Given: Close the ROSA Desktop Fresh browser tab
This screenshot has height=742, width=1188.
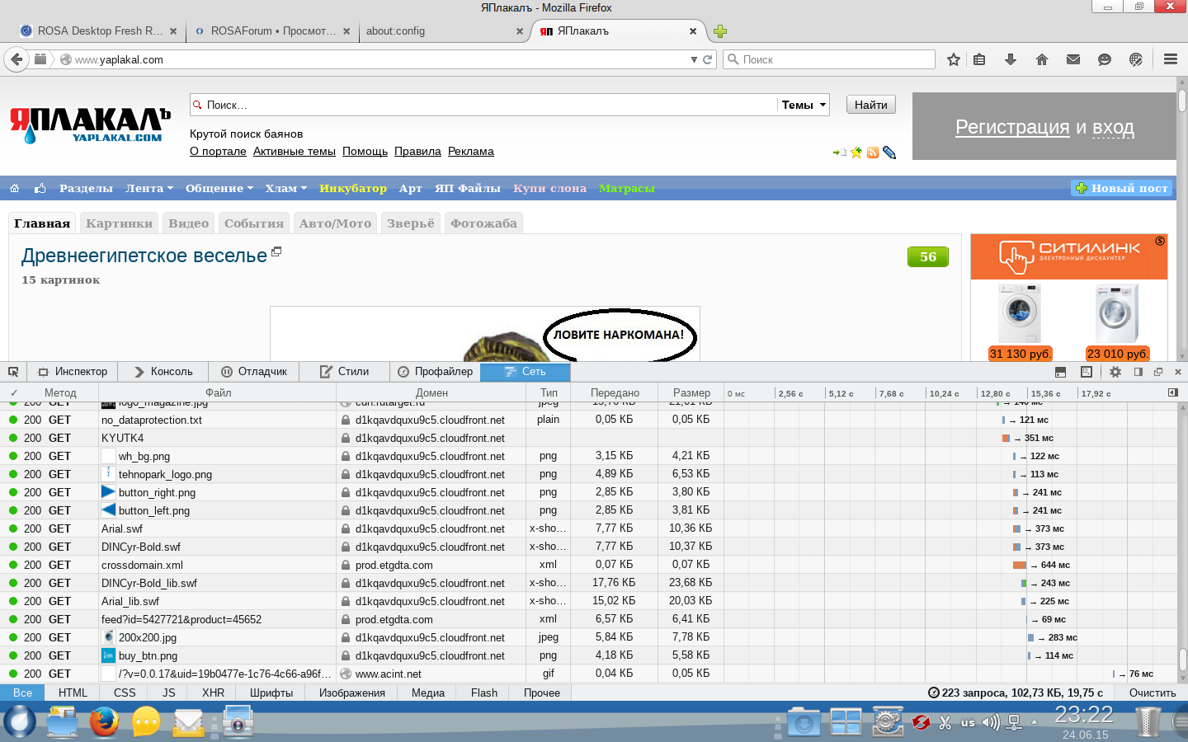Looking at the screenshot, I should point(173,31).
